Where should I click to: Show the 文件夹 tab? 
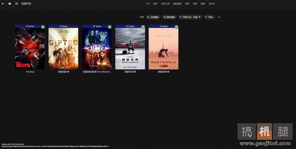(212, 4)
